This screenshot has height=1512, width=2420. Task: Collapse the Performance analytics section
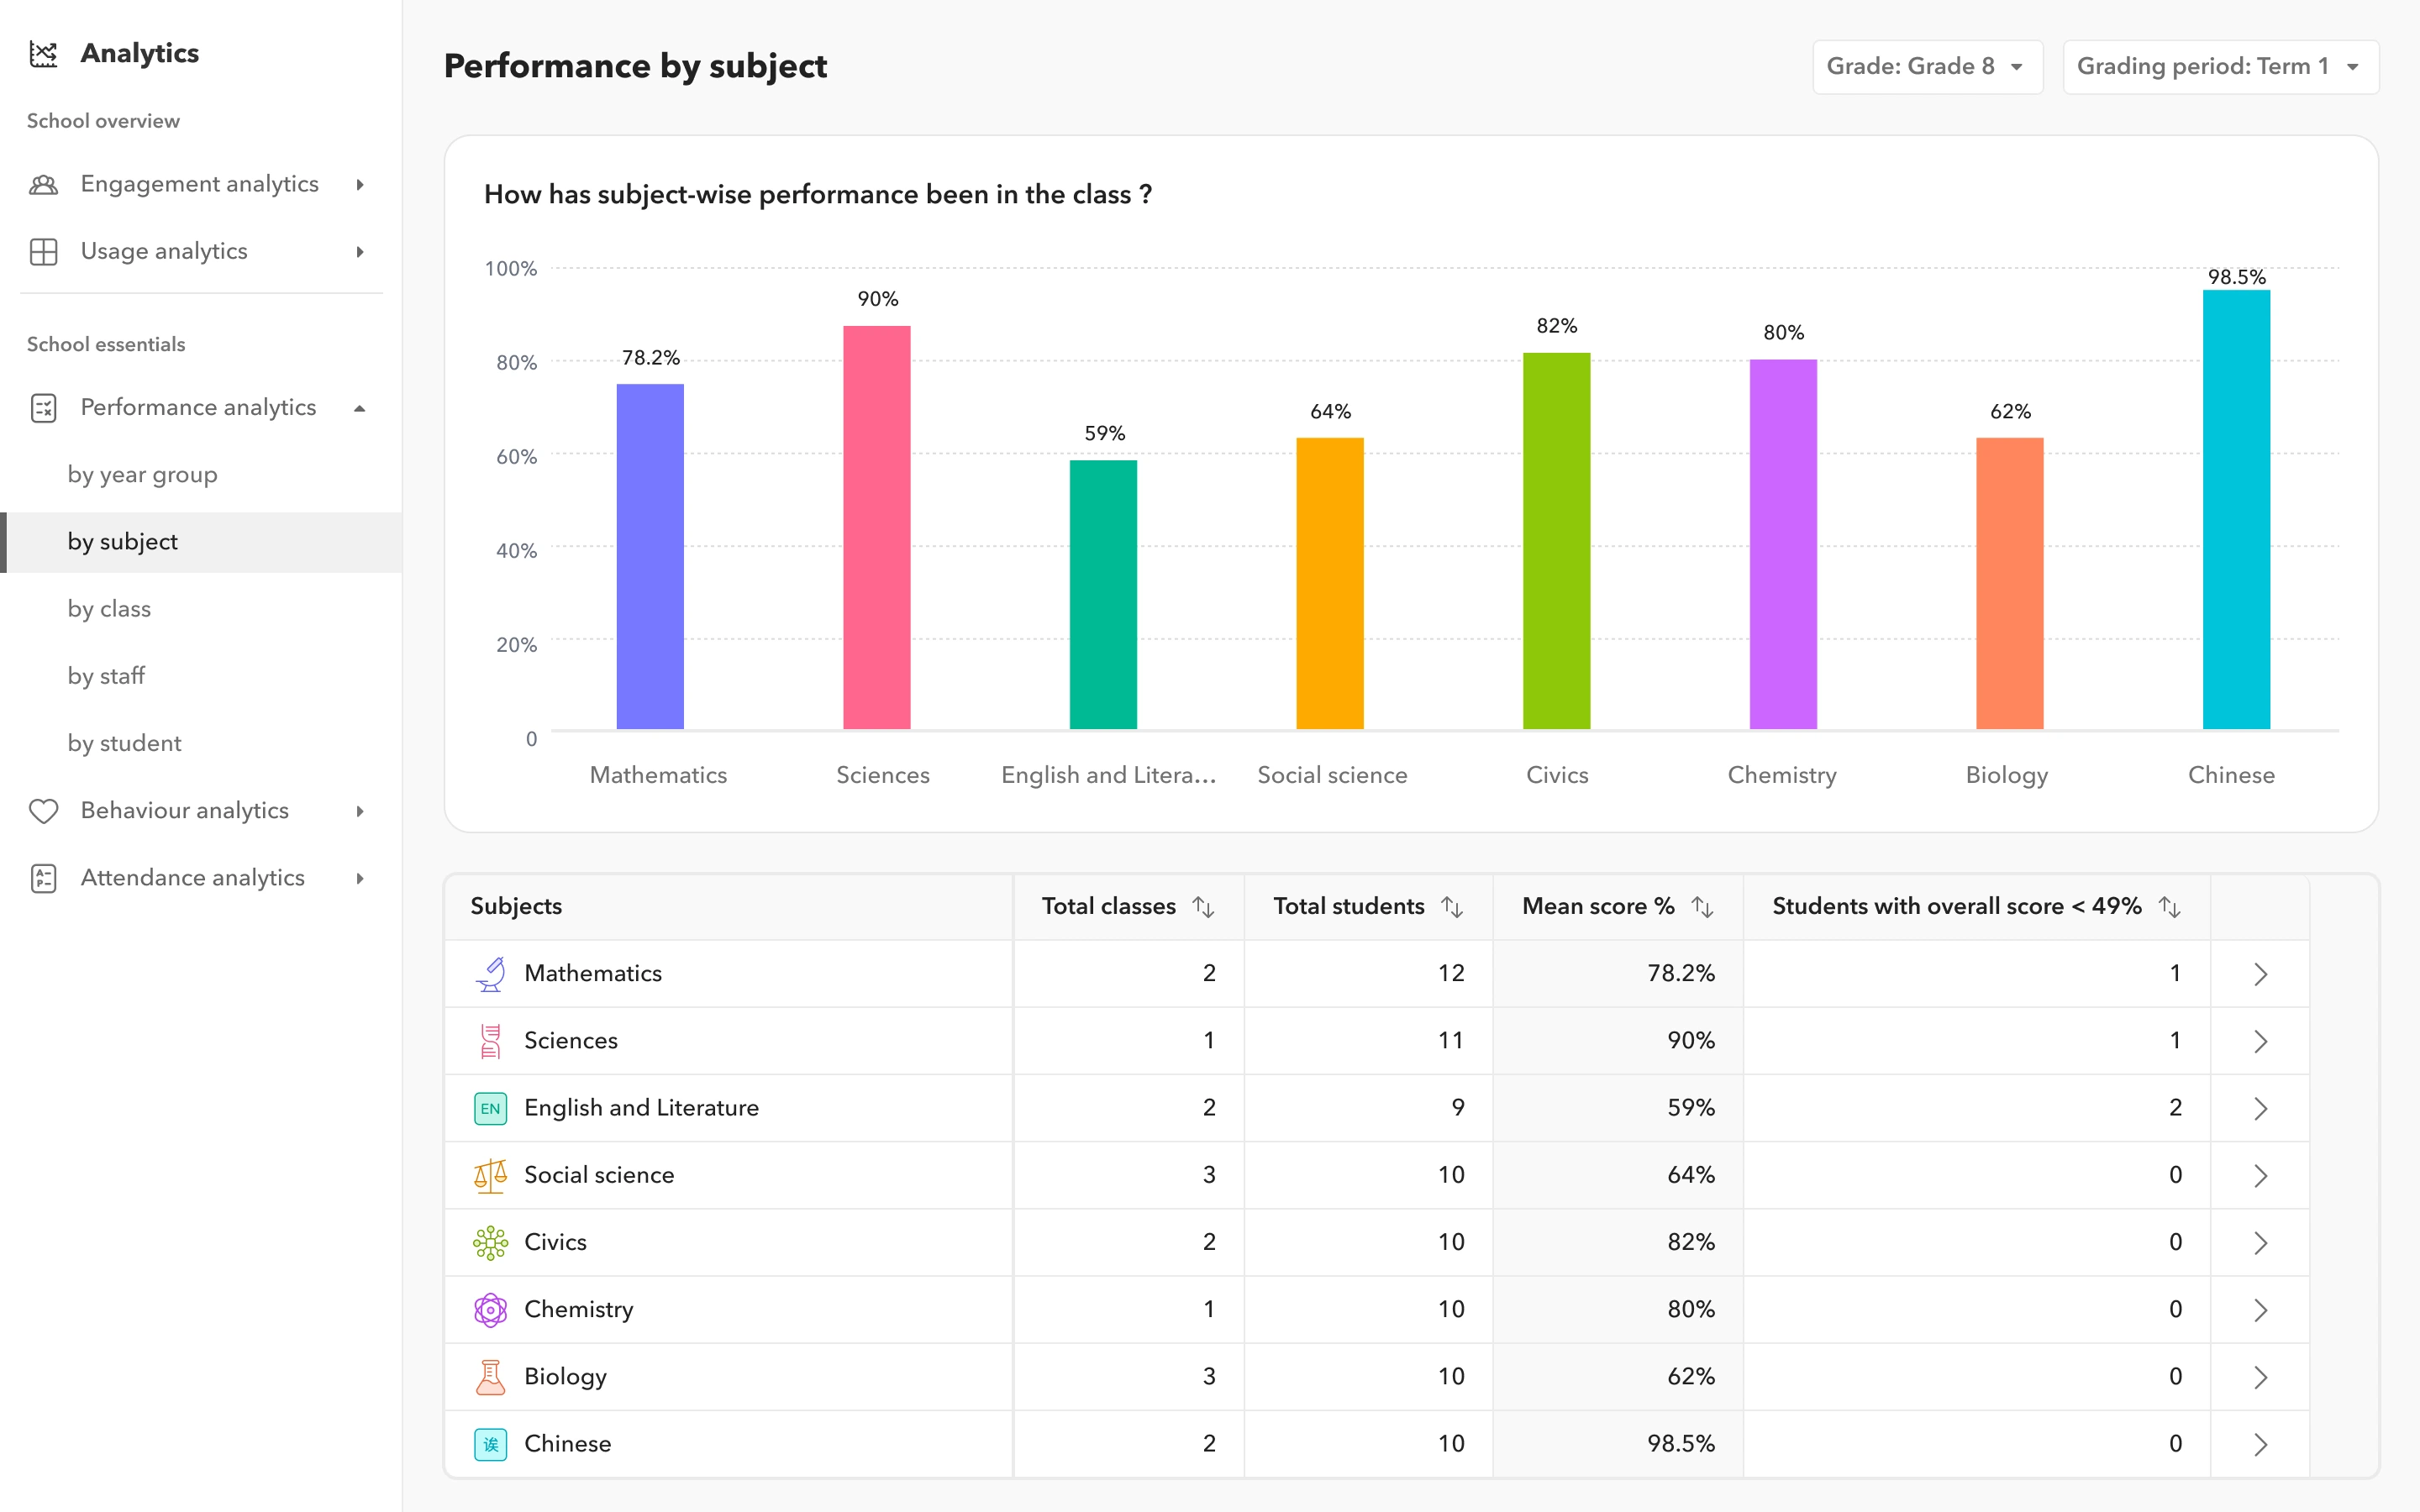(359, 408)
